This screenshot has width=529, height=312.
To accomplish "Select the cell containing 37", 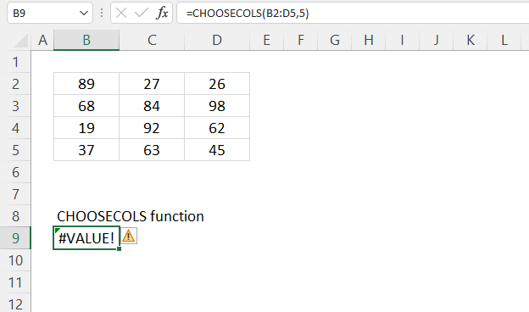I will 86,150.
